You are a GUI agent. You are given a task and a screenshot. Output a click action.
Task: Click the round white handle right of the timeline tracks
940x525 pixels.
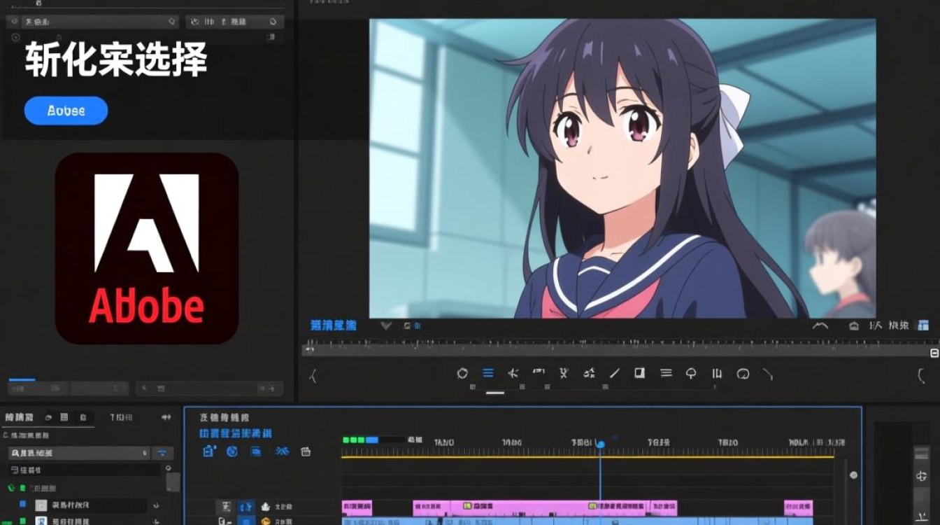[x=853, y=475]
